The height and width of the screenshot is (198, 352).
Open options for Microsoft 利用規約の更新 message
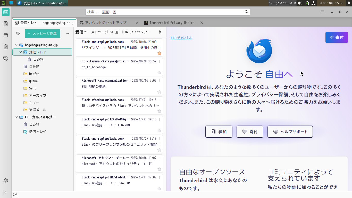(159, 81)
